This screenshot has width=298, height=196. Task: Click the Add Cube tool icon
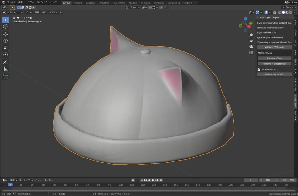[6, 77]
